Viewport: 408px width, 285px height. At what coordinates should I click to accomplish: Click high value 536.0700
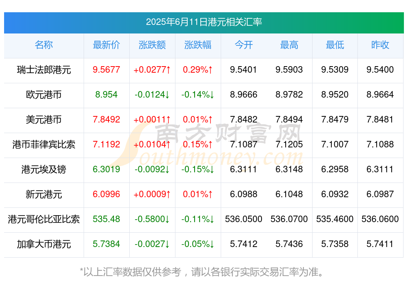(x=289, y=219)
